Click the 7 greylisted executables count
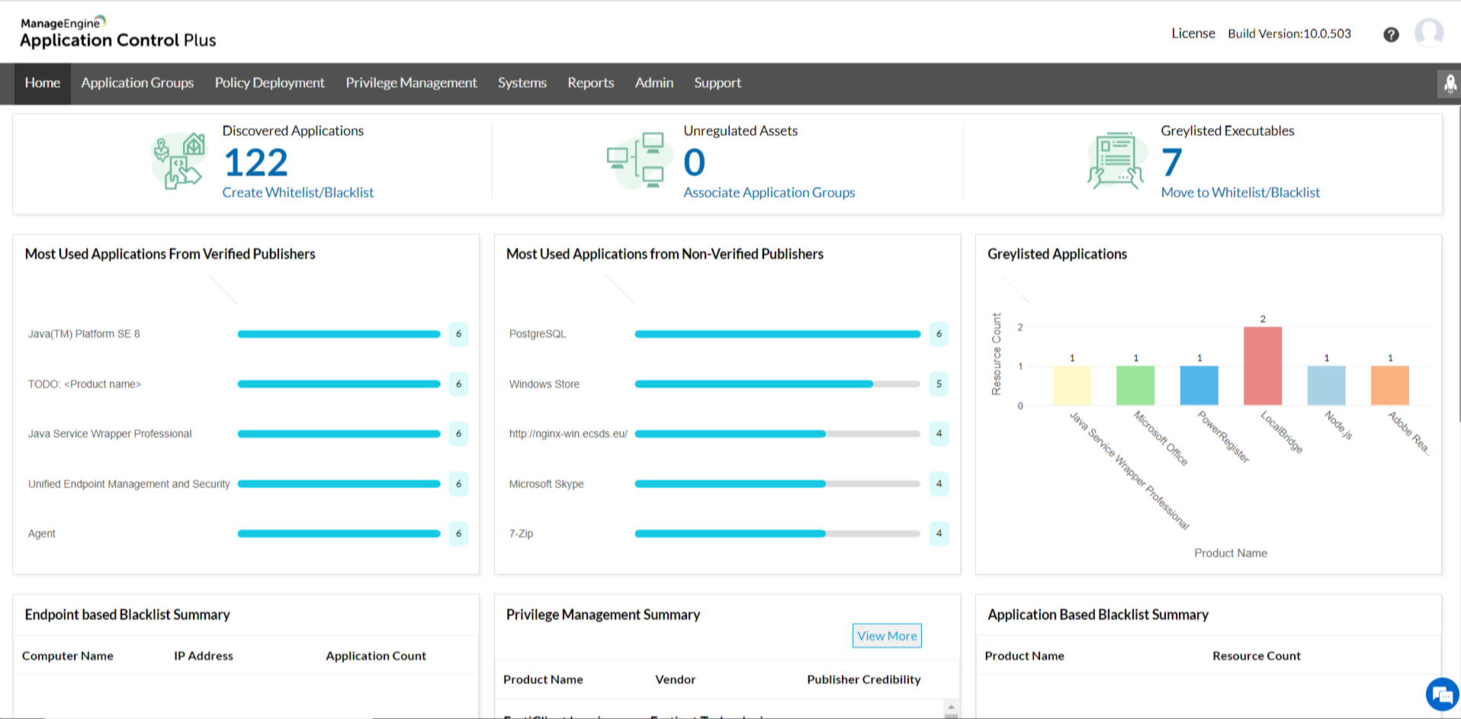1461x719 pixels. click(x=1172, y=162)
